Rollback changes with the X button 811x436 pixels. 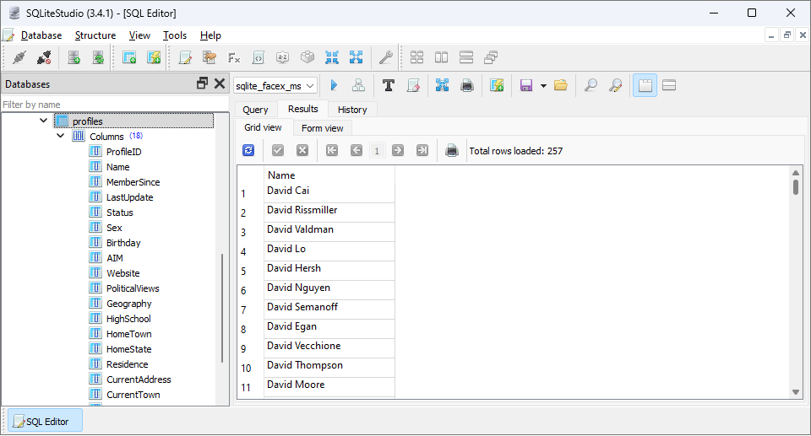point(302,150)
